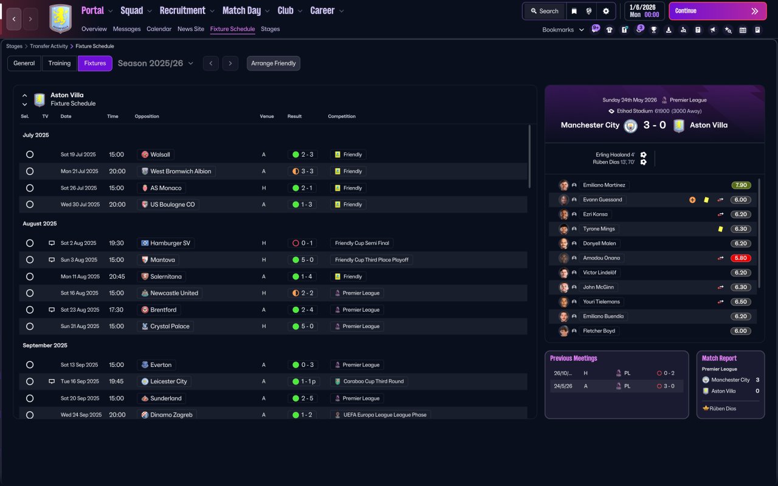Select the Walsall fixture radio button
This screenshot has width=778, height=486.
coord(30,155)
